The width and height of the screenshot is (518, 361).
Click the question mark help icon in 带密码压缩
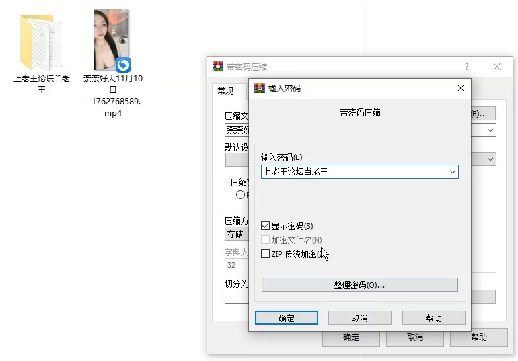[x=466, y=67]
